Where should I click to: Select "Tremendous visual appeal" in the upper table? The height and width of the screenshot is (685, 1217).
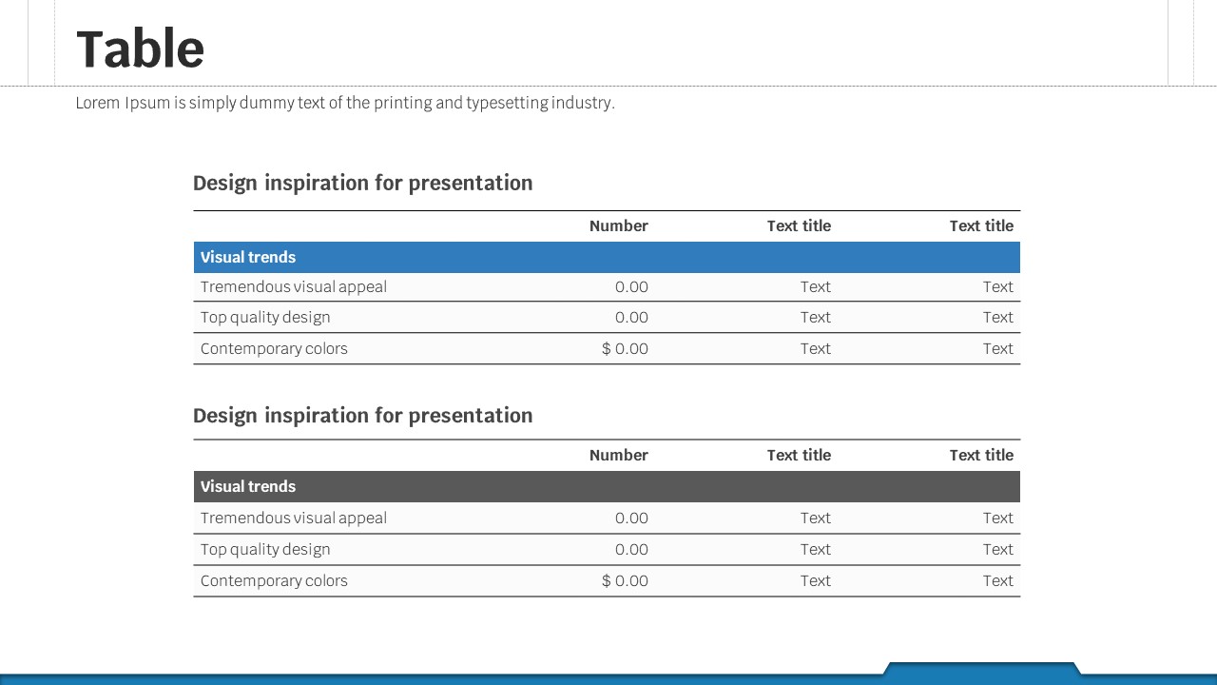click(293, 286)
